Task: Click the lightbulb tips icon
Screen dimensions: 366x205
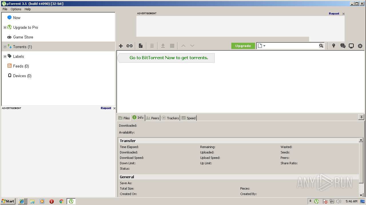Action: tap(333, 46)
